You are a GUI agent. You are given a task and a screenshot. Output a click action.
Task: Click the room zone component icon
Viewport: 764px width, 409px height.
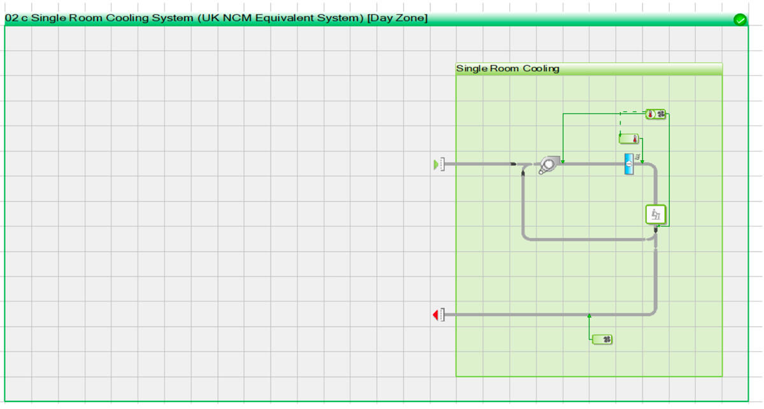point(655,215)
